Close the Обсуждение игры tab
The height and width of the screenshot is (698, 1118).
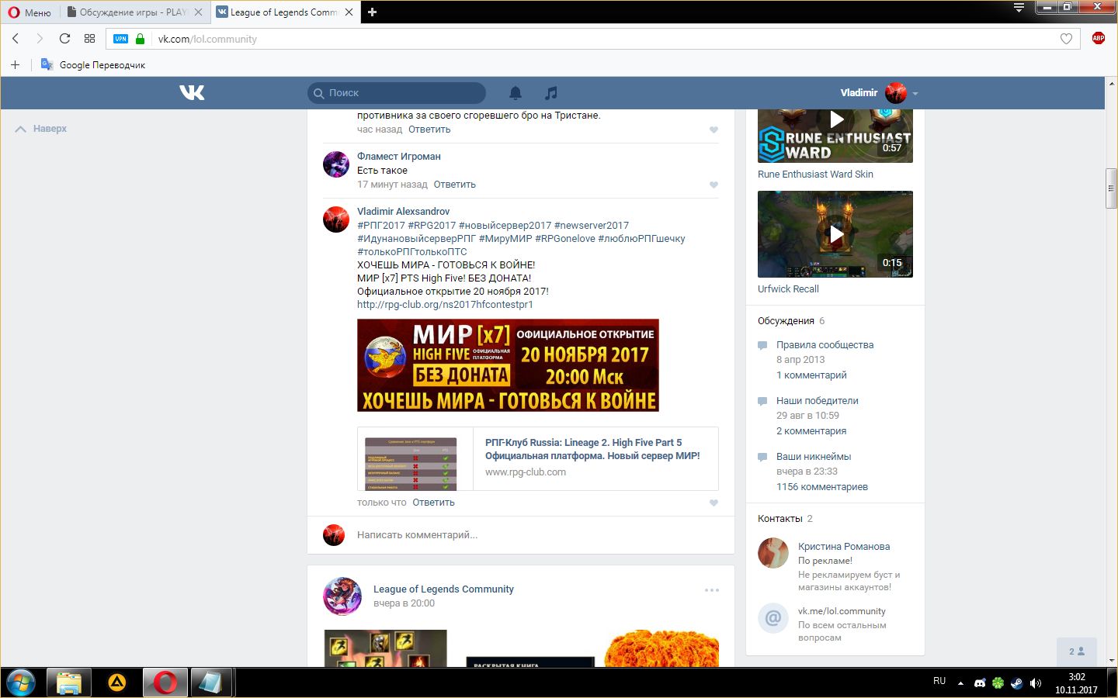pos(198,12)
